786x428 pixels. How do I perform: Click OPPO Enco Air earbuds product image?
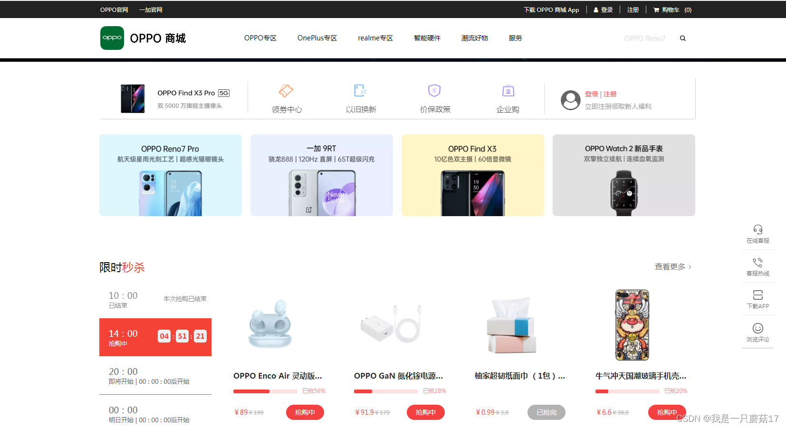[270, 324]
